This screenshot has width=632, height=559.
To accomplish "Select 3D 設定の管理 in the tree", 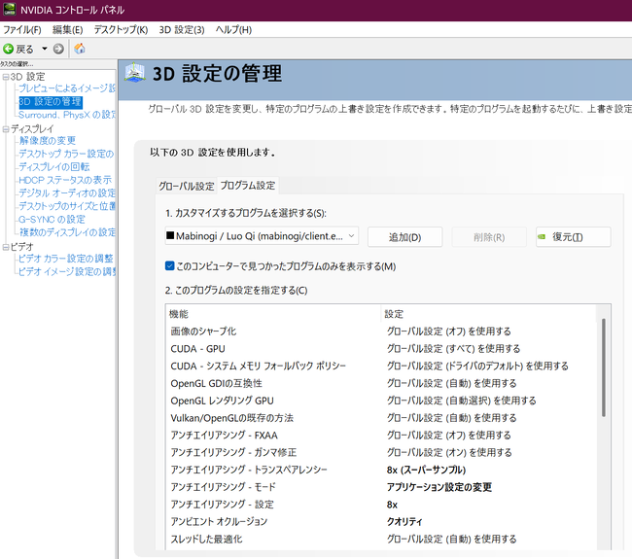I will [x=51, y=101].
